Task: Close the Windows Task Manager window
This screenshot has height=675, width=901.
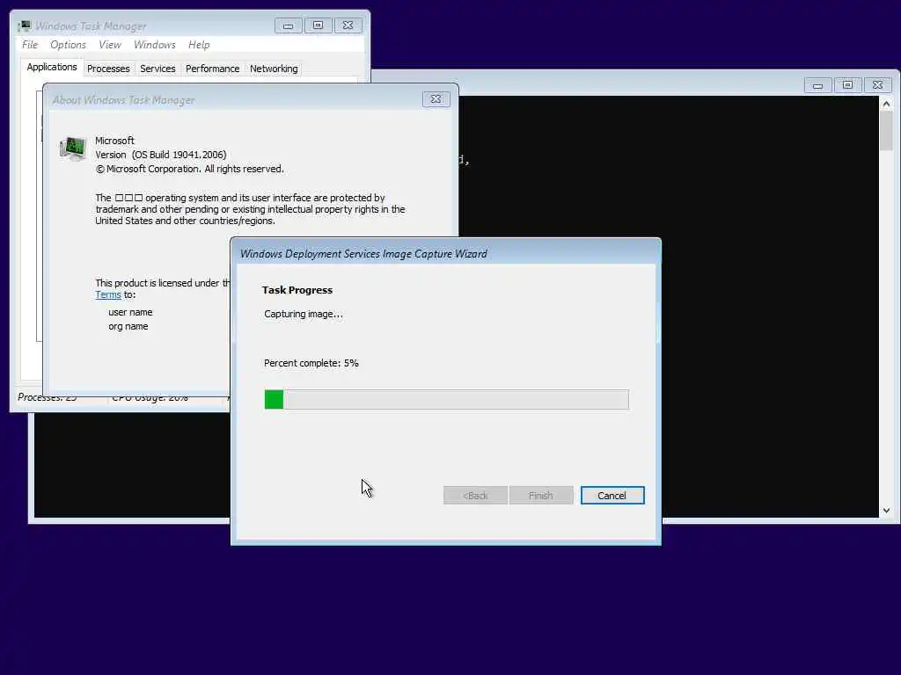Action: [x=348, y=25]
